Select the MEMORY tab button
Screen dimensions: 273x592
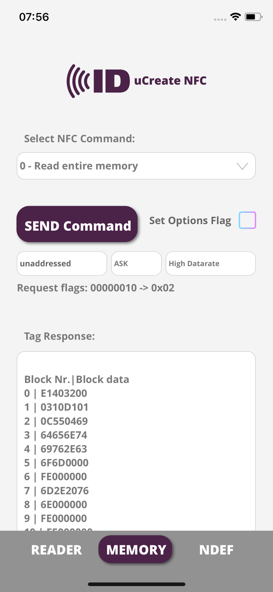135,549
